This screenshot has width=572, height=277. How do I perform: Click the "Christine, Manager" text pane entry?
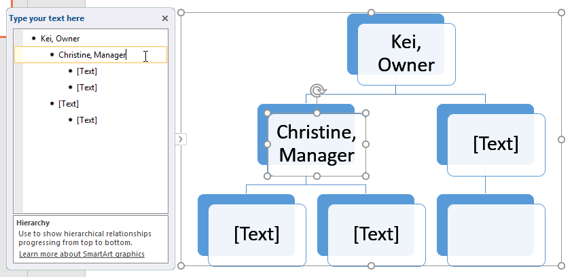click(92, 55)
